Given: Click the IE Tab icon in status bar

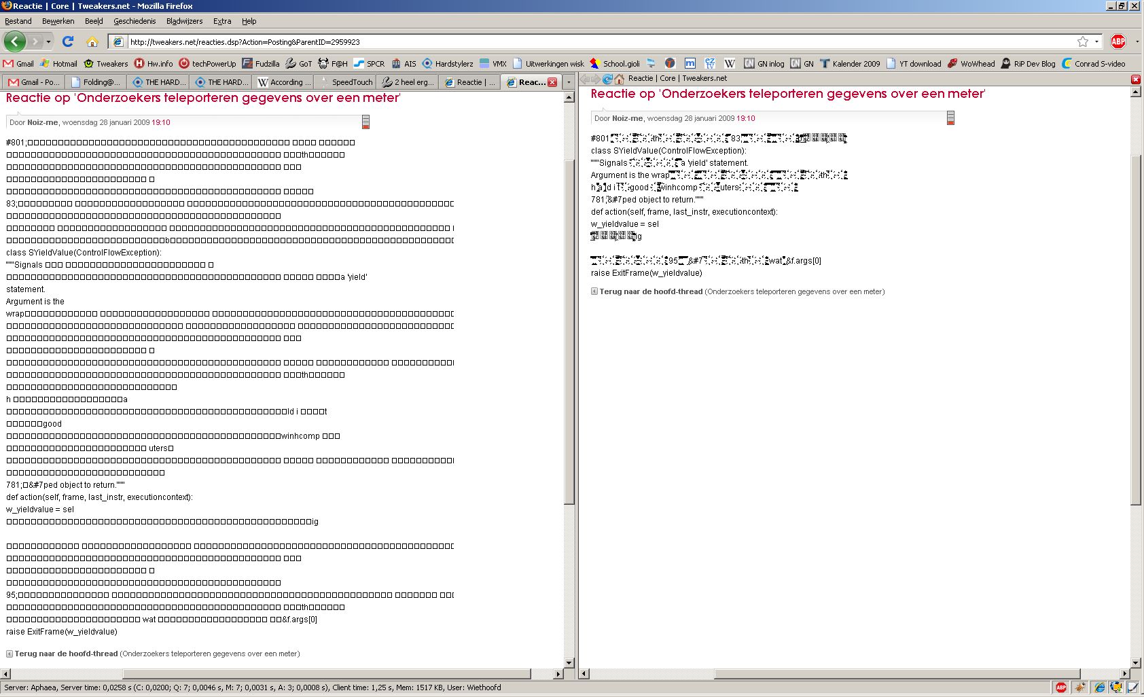Looking at the screenshot, I should 1099,687.
